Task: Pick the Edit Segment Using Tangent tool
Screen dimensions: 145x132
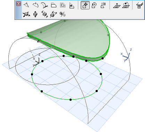Action: (x=45, y=5)
